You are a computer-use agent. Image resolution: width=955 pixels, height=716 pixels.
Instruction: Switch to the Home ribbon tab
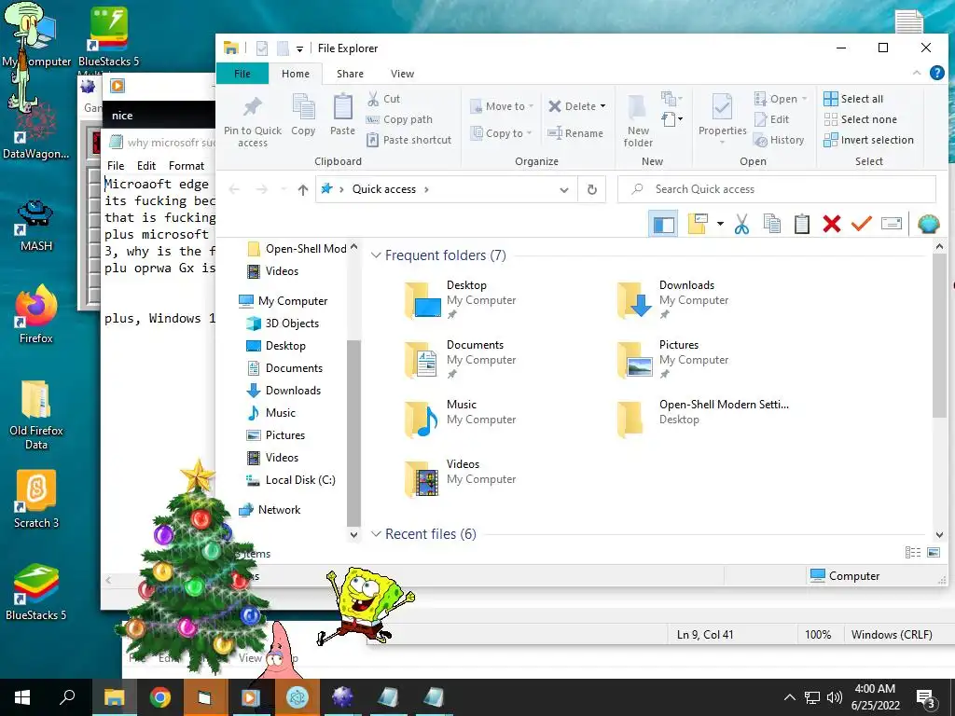(x=296, y=74)
